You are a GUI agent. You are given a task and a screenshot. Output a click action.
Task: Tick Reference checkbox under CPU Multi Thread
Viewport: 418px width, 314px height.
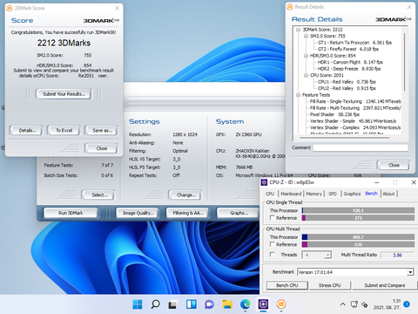pyautogui.click(x=273, y=244)
